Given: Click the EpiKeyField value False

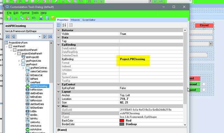Looking at the screenshot, I should 123,88.
